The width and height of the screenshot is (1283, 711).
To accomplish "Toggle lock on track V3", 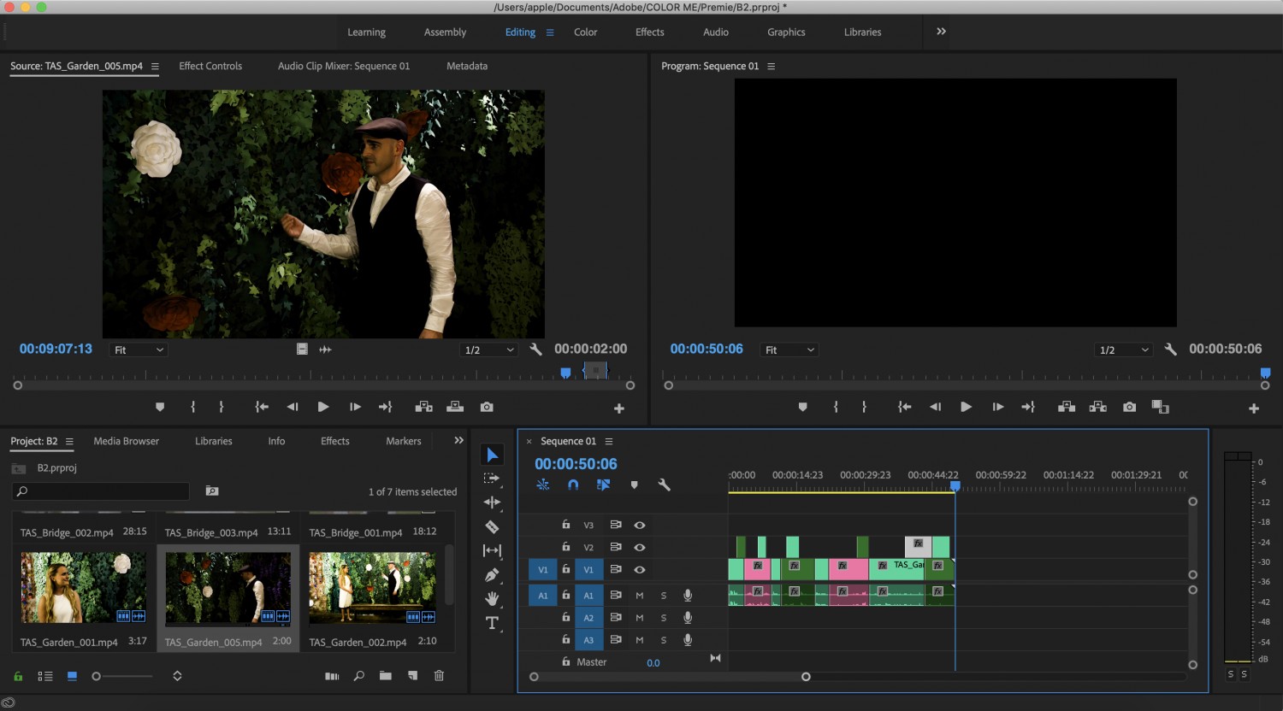I will coord(565,524).
